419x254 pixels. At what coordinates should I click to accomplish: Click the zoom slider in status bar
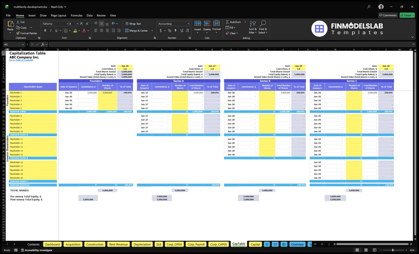(x=393, y=250)
